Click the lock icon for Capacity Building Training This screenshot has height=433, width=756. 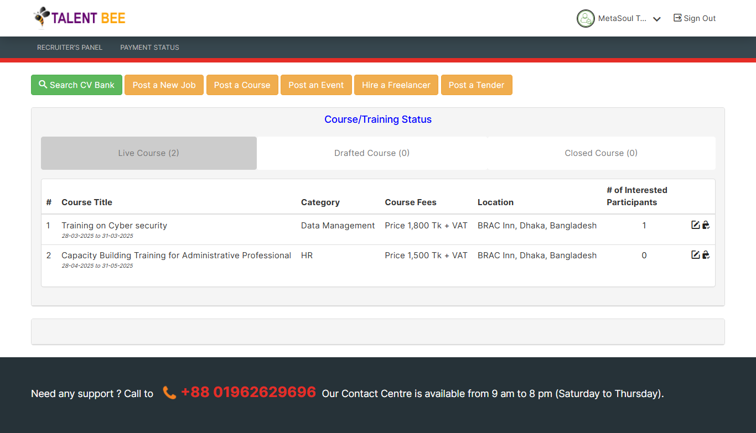[x=706, y=255]
